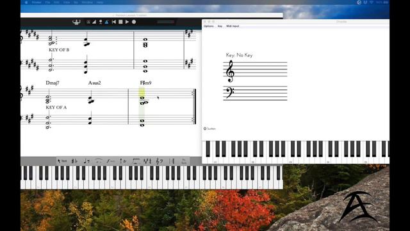Select the highlighted F#m9 treble chord notes
The image size is (410, 231).
(143, 101)
